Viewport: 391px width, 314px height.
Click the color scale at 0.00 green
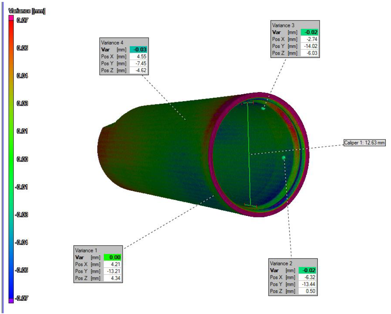(11, 159)
